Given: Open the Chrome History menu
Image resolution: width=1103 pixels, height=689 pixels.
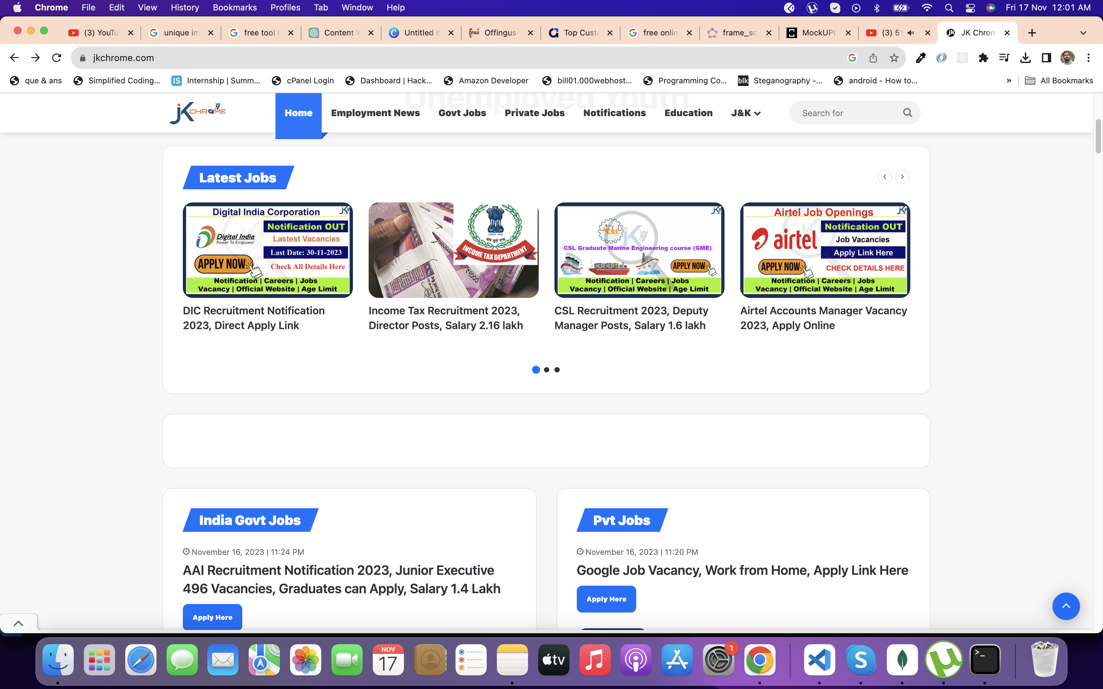Looking at the screenshot, I should coord(184,8).
